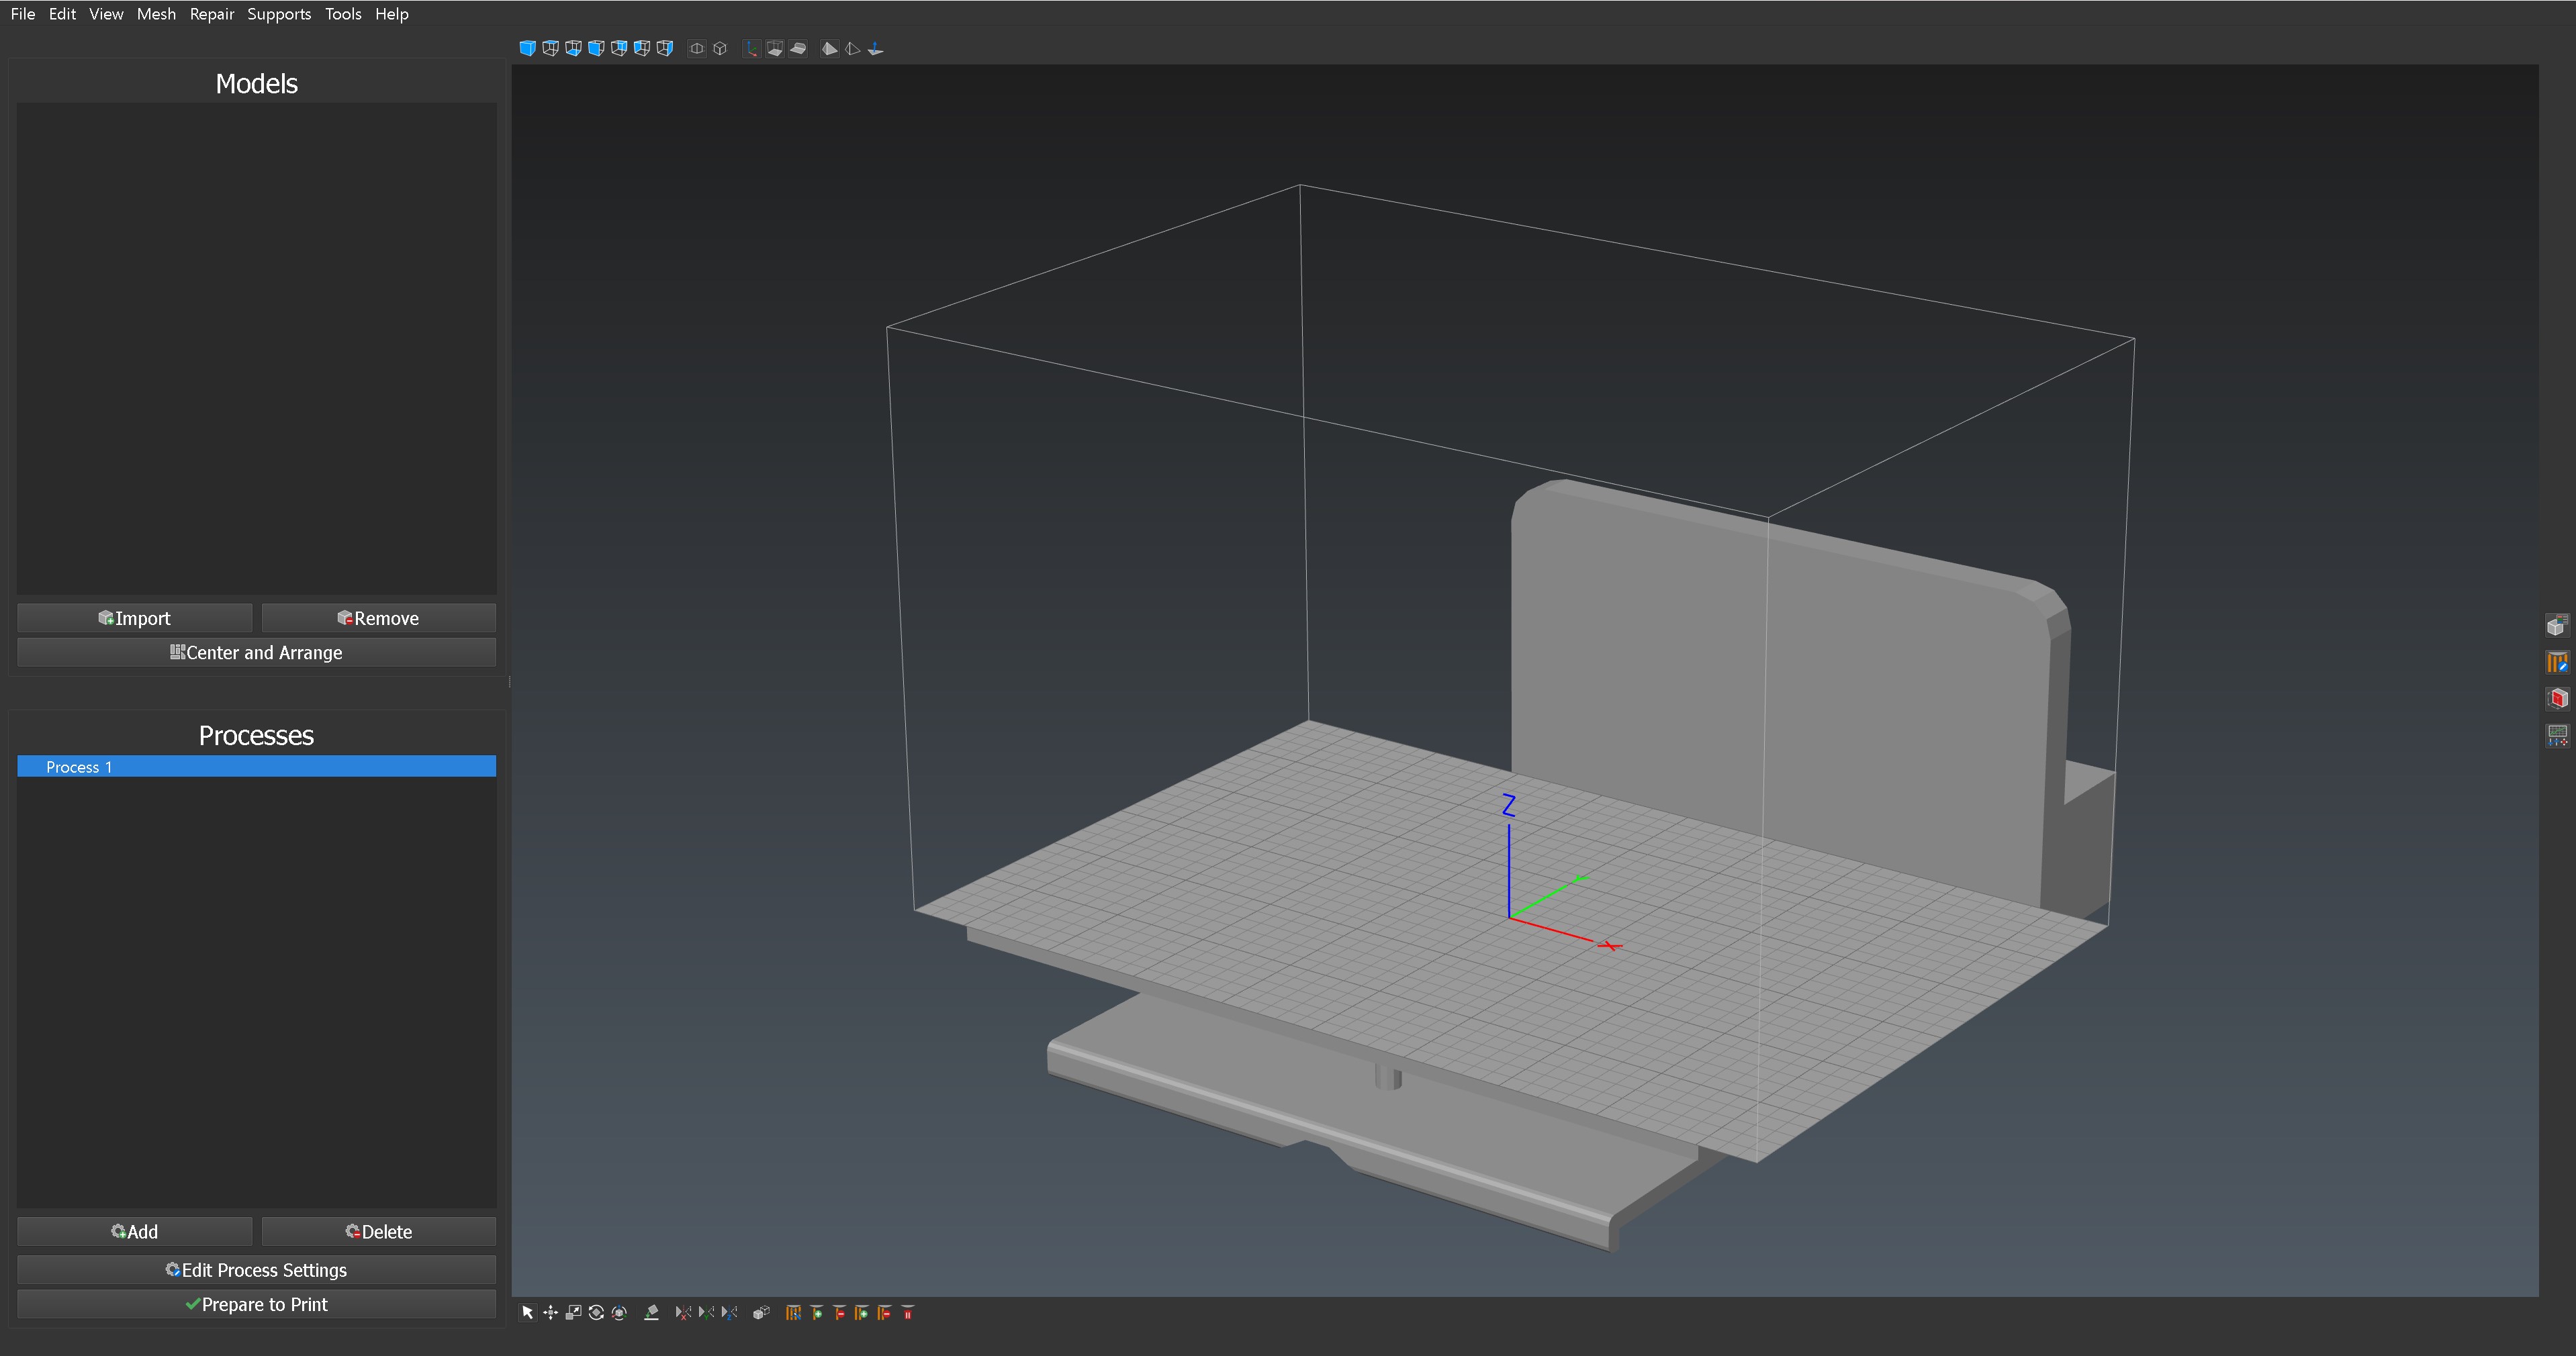This screenshot has height=1356, width=2576.
Task: Open the Repair menu
Action: pyautogui.click(x=212, y=14)
